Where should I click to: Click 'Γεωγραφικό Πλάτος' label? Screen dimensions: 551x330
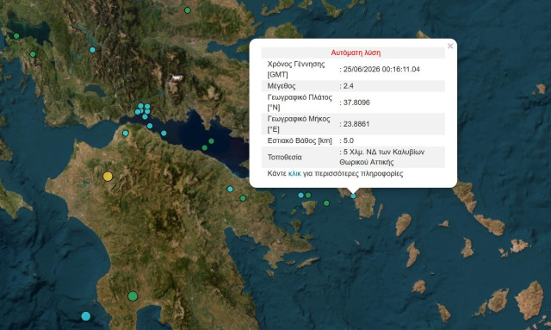pyautogui.click(x=300, y=97)
